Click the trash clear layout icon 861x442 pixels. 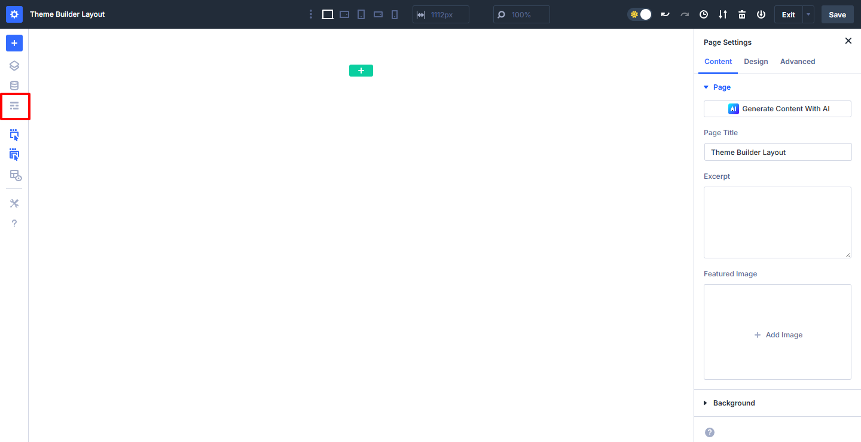coord(742,14)
